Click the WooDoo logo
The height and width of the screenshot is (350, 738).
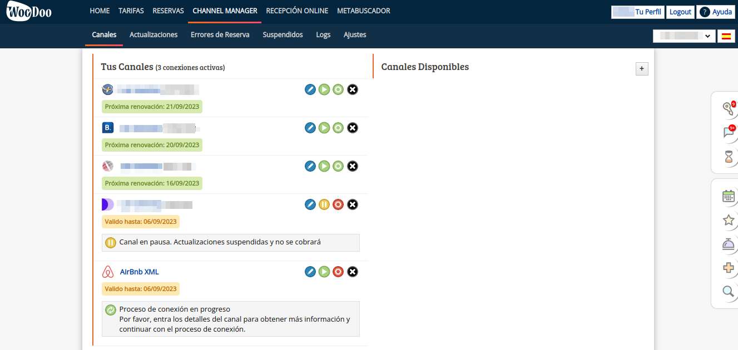(x=29, y=12)
